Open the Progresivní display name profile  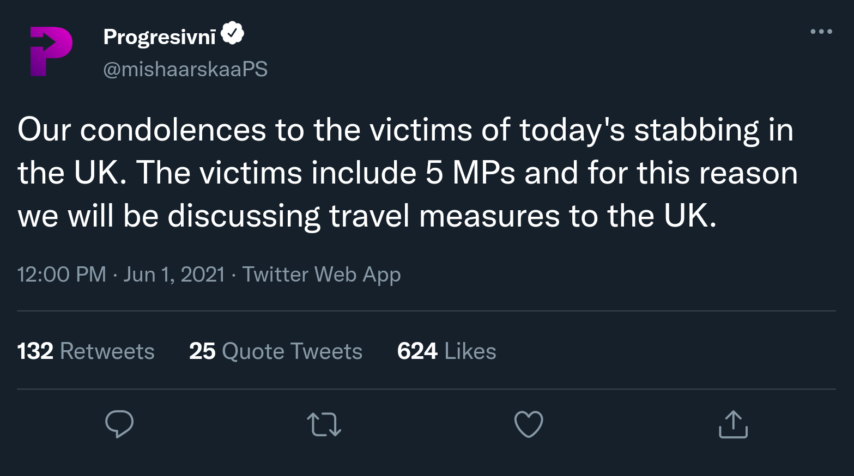click(x=160, y=37)
